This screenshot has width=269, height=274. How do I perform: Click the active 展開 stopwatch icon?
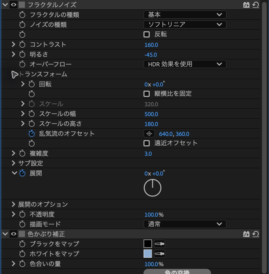click(x=22, y=173)
